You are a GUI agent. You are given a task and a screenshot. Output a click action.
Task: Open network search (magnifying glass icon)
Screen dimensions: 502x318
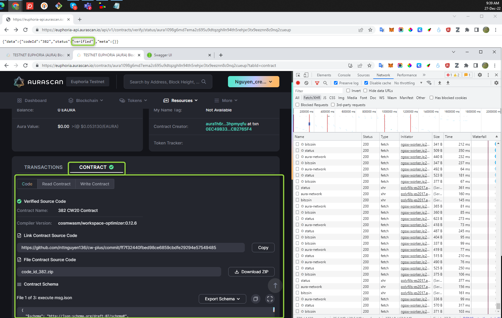pyautogui.click(x=325, y=83)
